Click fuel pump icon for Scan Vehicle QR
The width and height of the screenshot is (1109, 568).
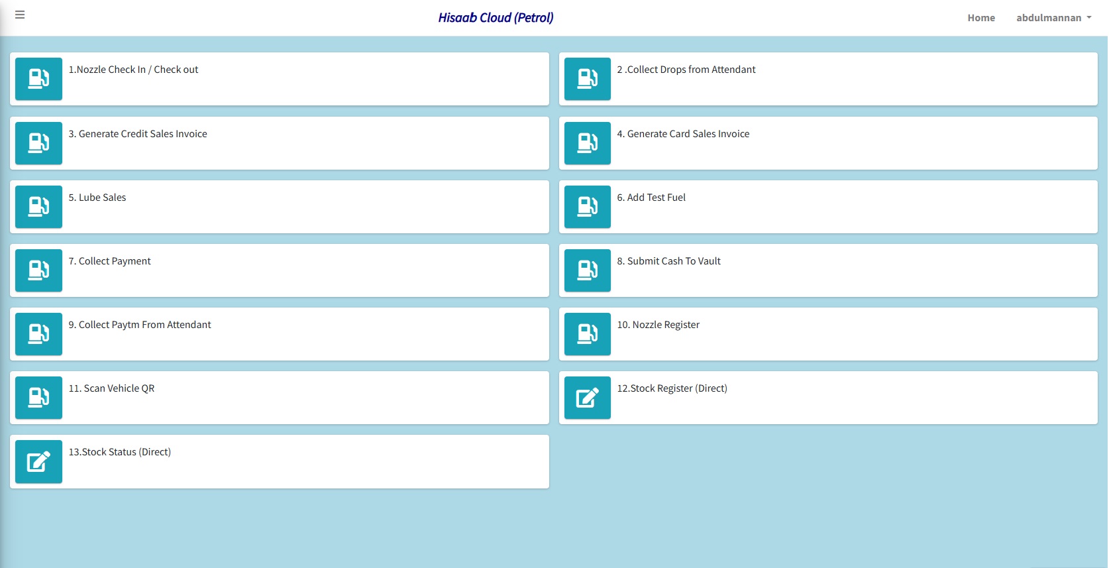pyautogui.click(x=38, y=398)
